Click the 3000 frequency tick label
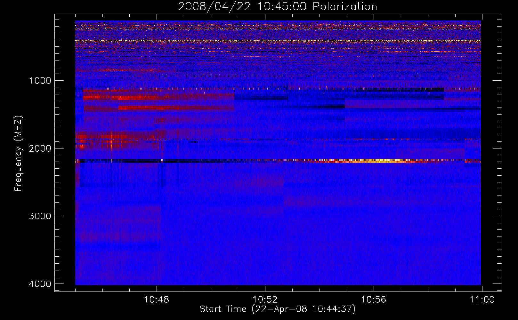Screen dimensions: 518x320 (40, 216)
